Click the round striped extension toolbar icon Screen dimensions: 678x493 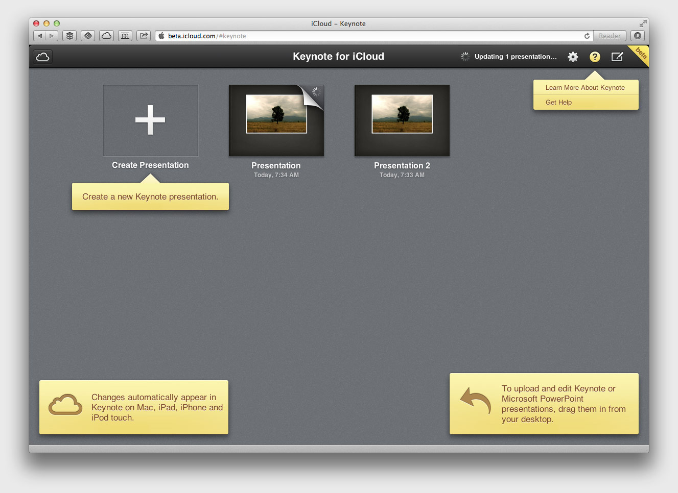(88, 36)
